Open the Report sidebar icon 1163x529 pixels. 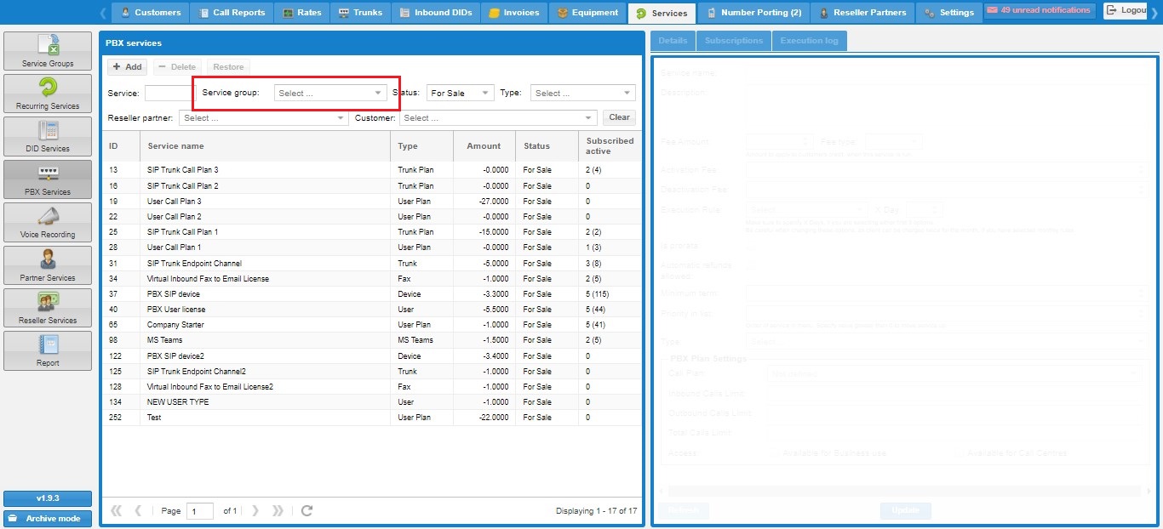[48, 351]
